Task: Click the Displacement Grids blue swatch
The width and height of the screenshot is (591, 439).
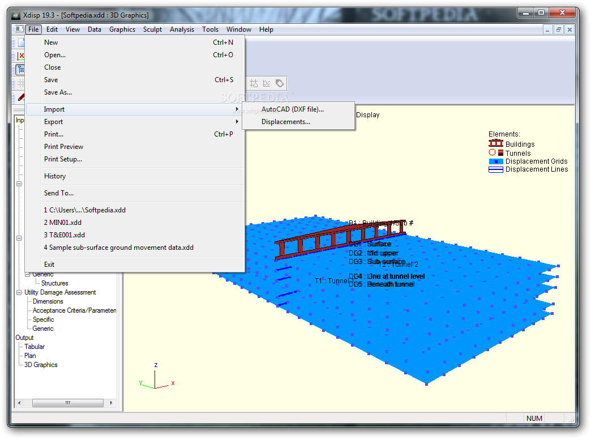Action: (x=496, y=161)
